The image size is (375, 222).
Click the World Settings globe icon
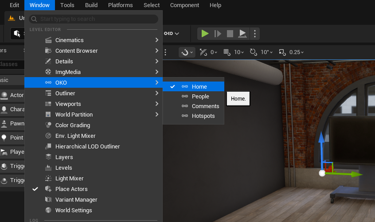click(48, 210)
